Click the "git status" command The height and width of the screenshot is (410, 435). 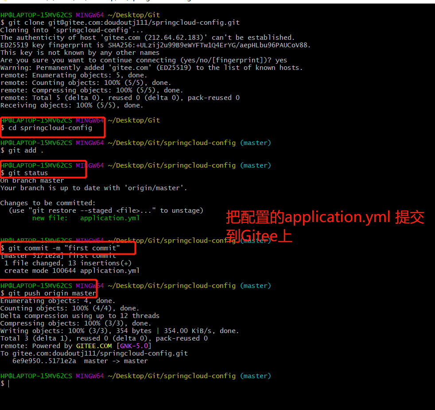28,173
